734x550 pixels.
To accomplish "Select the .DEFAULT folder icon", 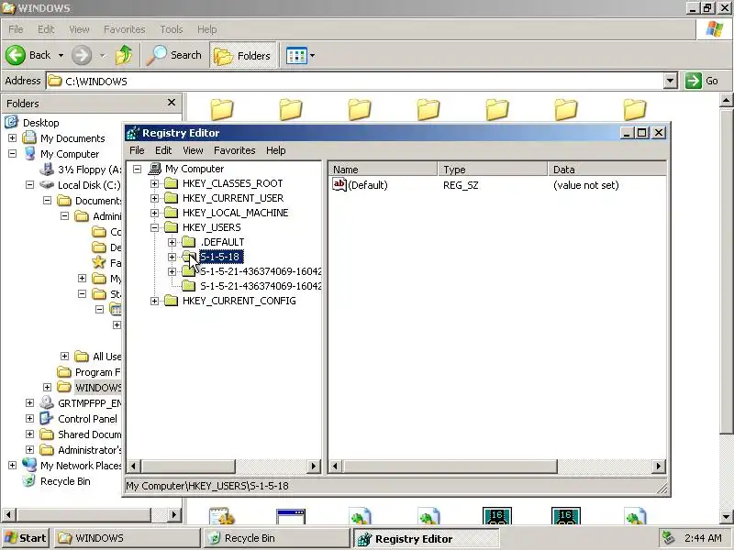I will pyautogui.click(x=189, y=242).
